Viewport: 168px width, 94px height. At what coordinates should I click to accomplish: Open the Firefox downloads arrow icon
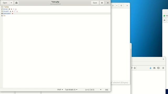[x=150, y=68]
